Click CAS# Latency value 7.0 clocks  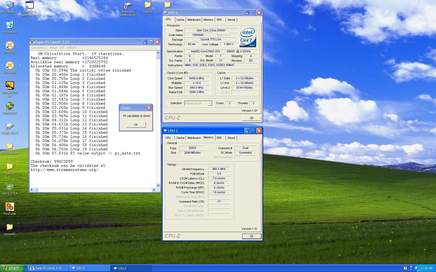click(219, 178)
